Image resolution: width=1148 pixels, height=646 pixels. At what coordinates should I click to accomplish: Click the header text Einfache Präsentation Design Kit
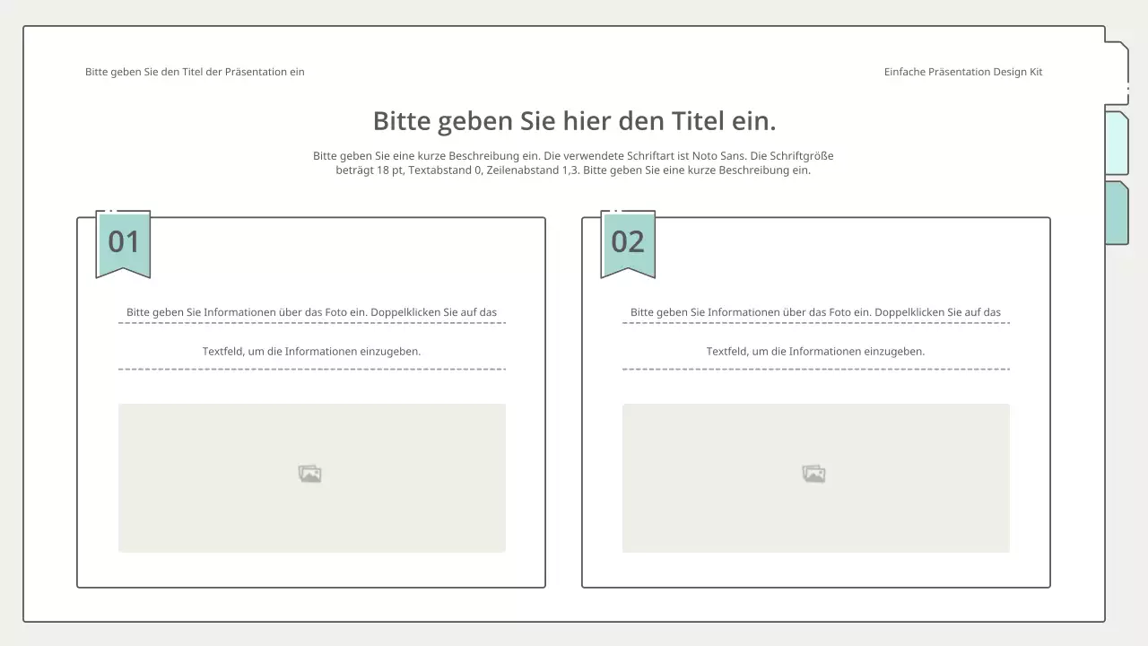(962, 71)
